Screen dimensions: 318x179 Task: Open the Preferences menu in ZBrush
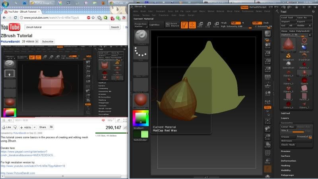247,12
